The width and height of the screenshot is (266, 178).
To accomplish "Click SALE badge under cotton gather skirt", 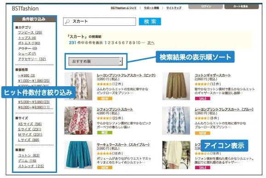I will coord(202,98).
